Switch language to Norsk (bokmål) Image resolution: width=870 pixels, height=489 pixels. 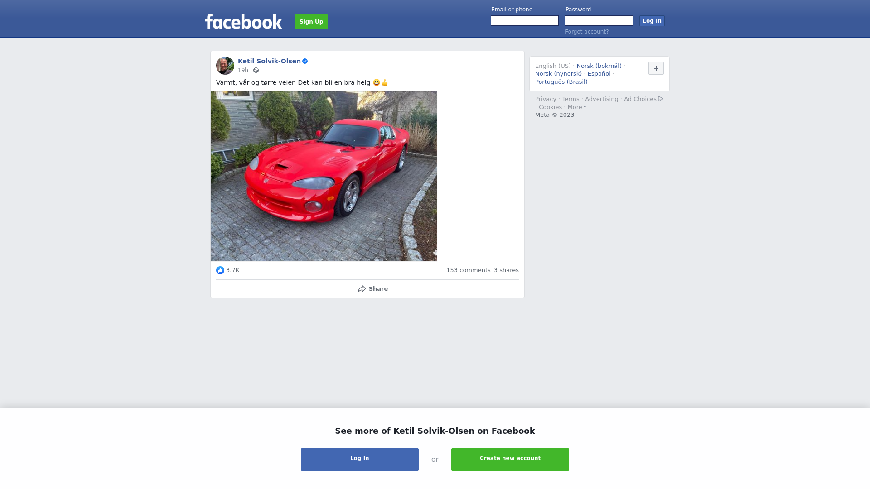(599, 66)
